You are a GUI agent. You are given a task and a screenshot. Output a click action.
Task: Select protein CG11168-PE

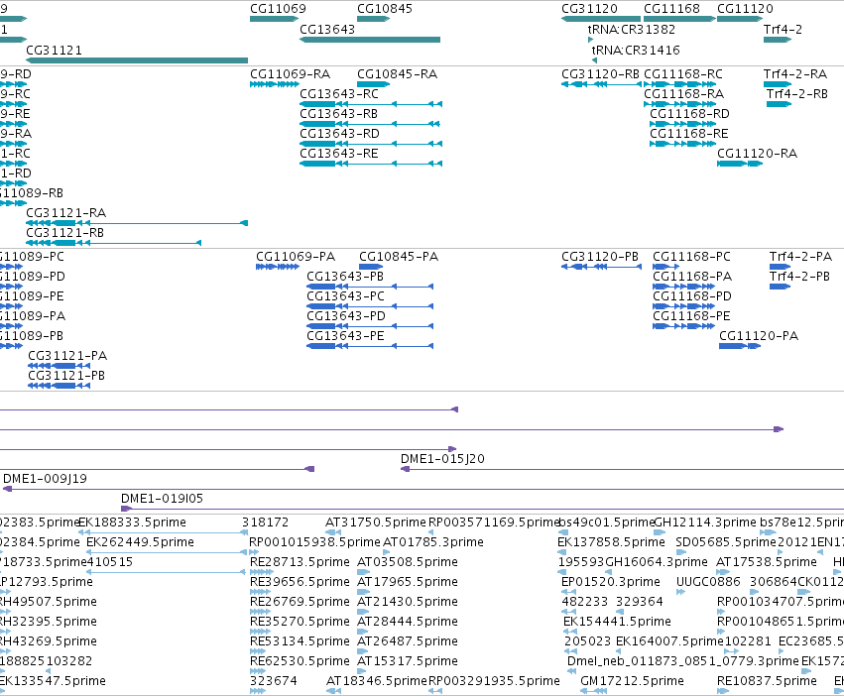pos(692,316)
